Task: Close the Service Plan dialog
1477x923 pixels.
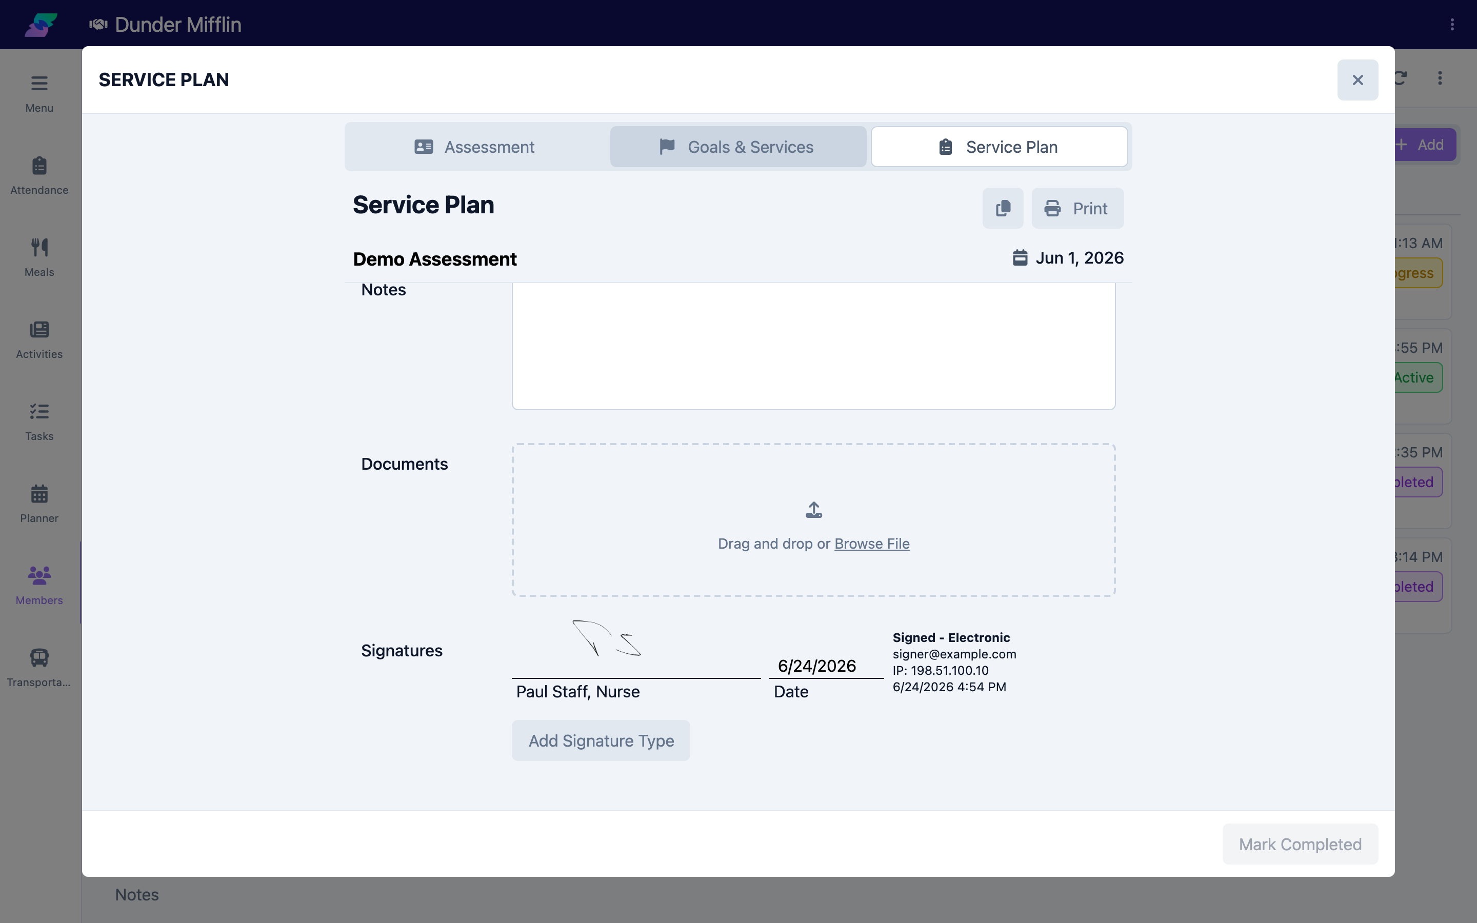Action: tap(1358, 80)
